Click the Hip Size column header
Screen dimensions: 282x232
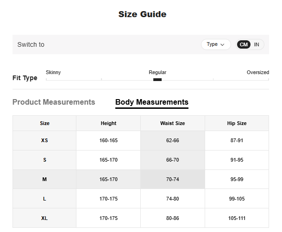coord(237,123)
